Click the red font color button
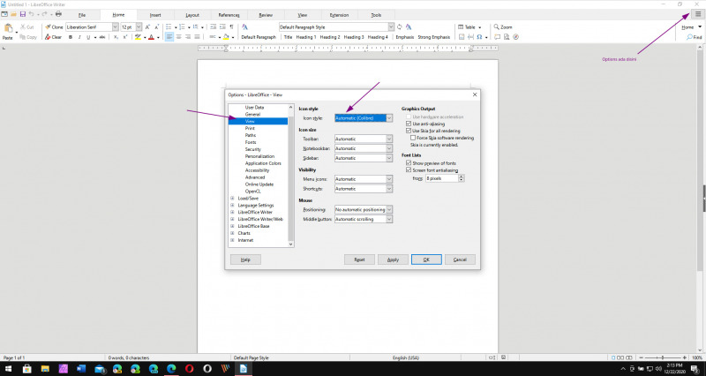The image size is (706, 376). coord(151,37)
